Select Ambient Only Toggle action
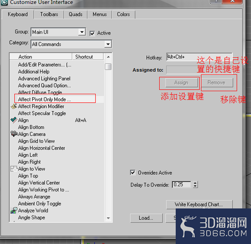This screenshot has height=244, width=251. pyautogui.click(x=40, y=203)
